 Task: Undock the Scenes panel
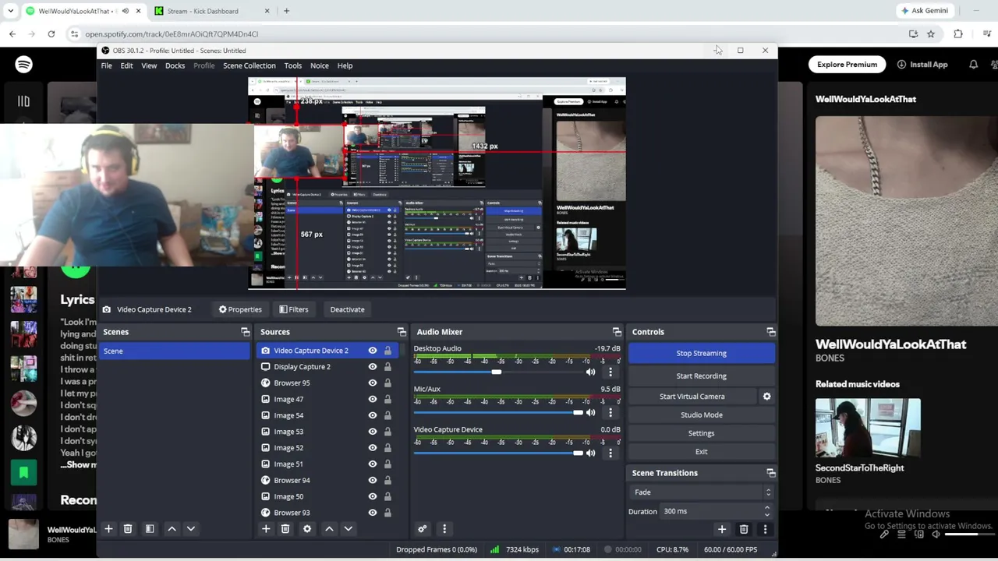pyautogui.click(x=245, y=332)
